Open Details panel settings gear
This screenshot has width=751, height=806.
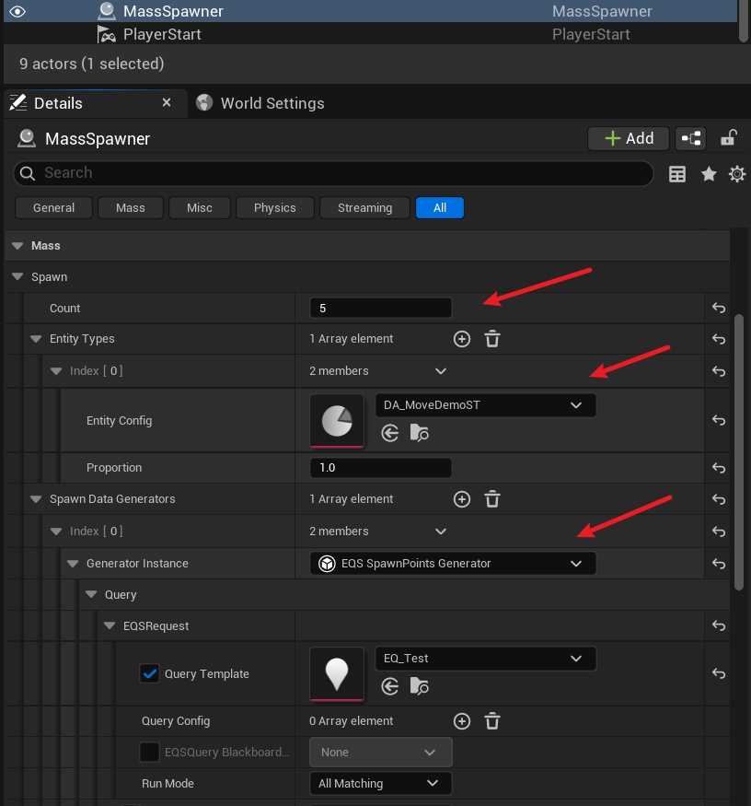click(x=736, y=173)
